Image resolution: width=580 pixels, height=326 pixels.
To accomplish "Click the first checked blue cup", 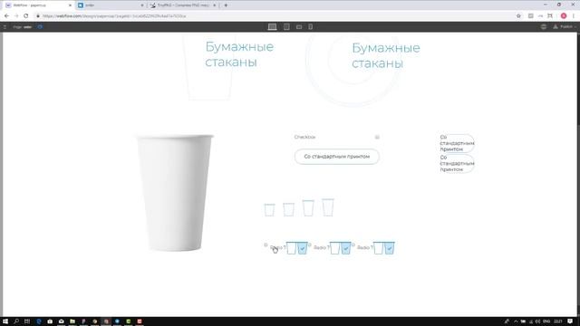I will pyautogui.click(x=302, y=248).
